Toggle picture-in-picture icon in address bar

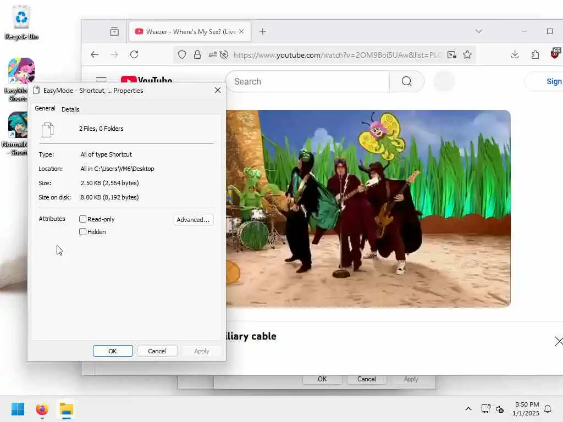[452, 54]
